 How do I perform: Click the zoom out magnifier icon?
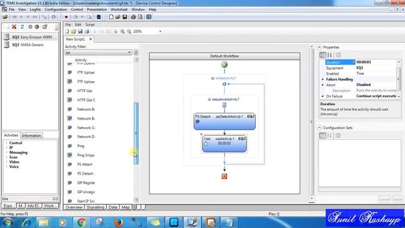tap(129, 32)
